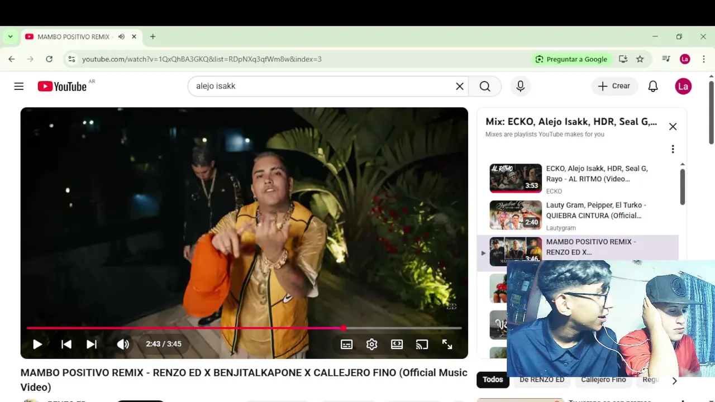Image resolution: width=715 pixels, height=402 pixels.
Task: Select the De RENZO ED chip
Action: pos(542,380)
